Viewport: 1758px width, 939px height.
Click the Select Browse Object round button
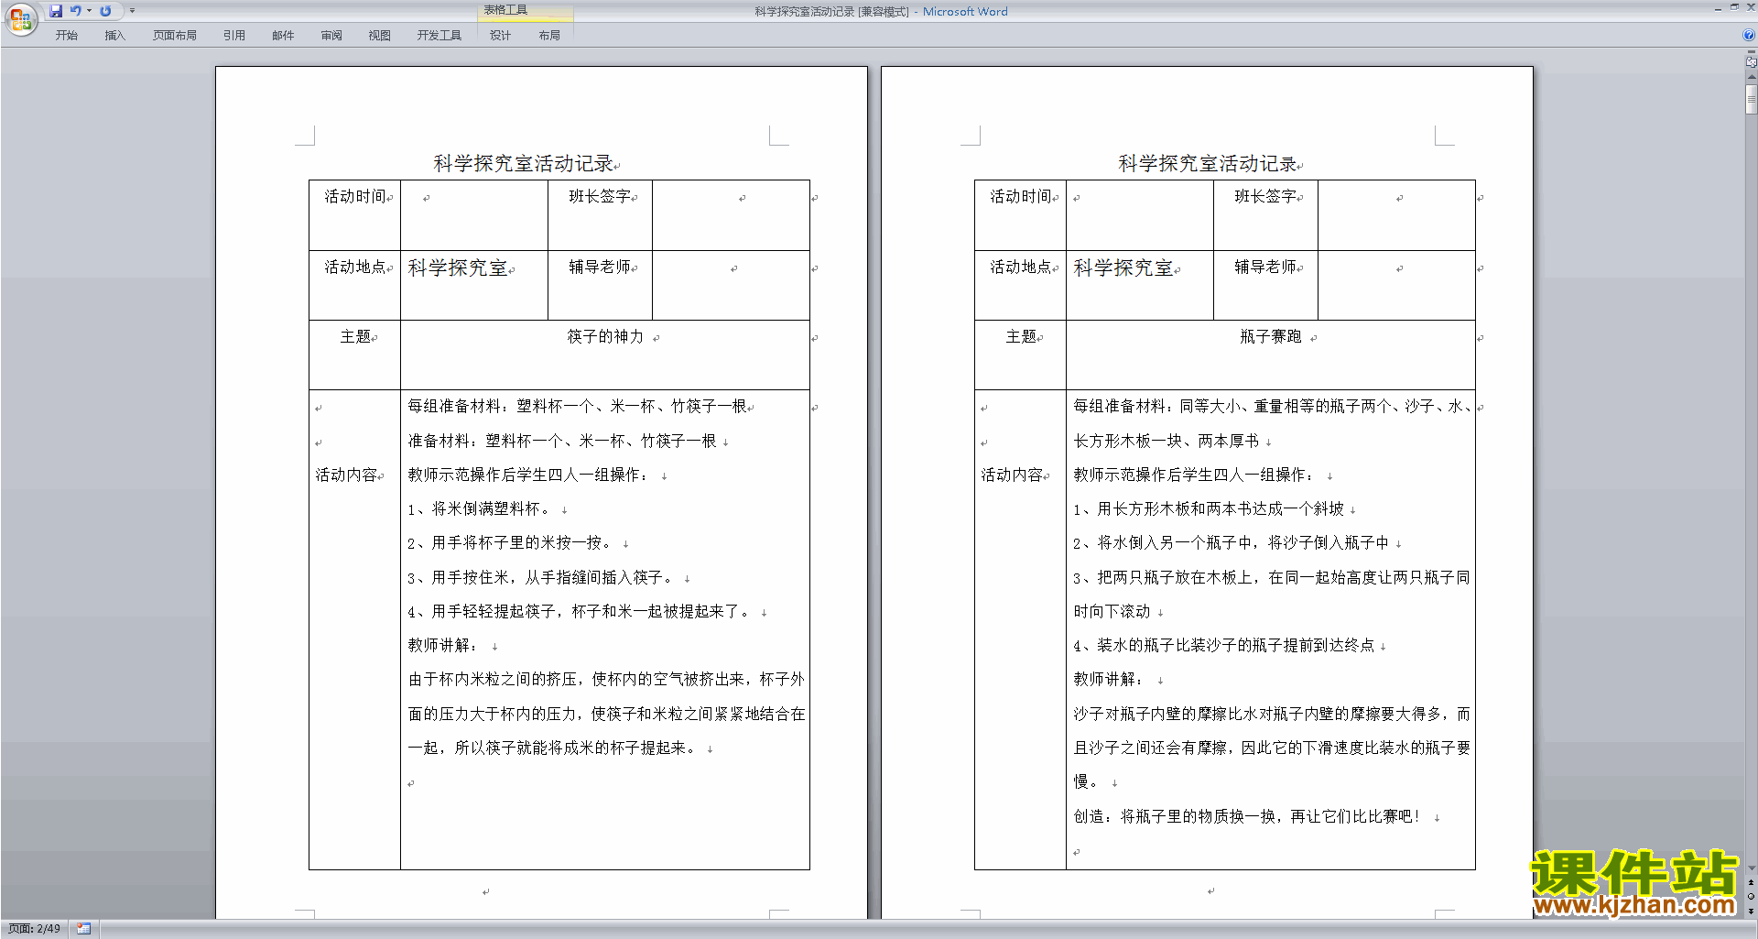1751,897
